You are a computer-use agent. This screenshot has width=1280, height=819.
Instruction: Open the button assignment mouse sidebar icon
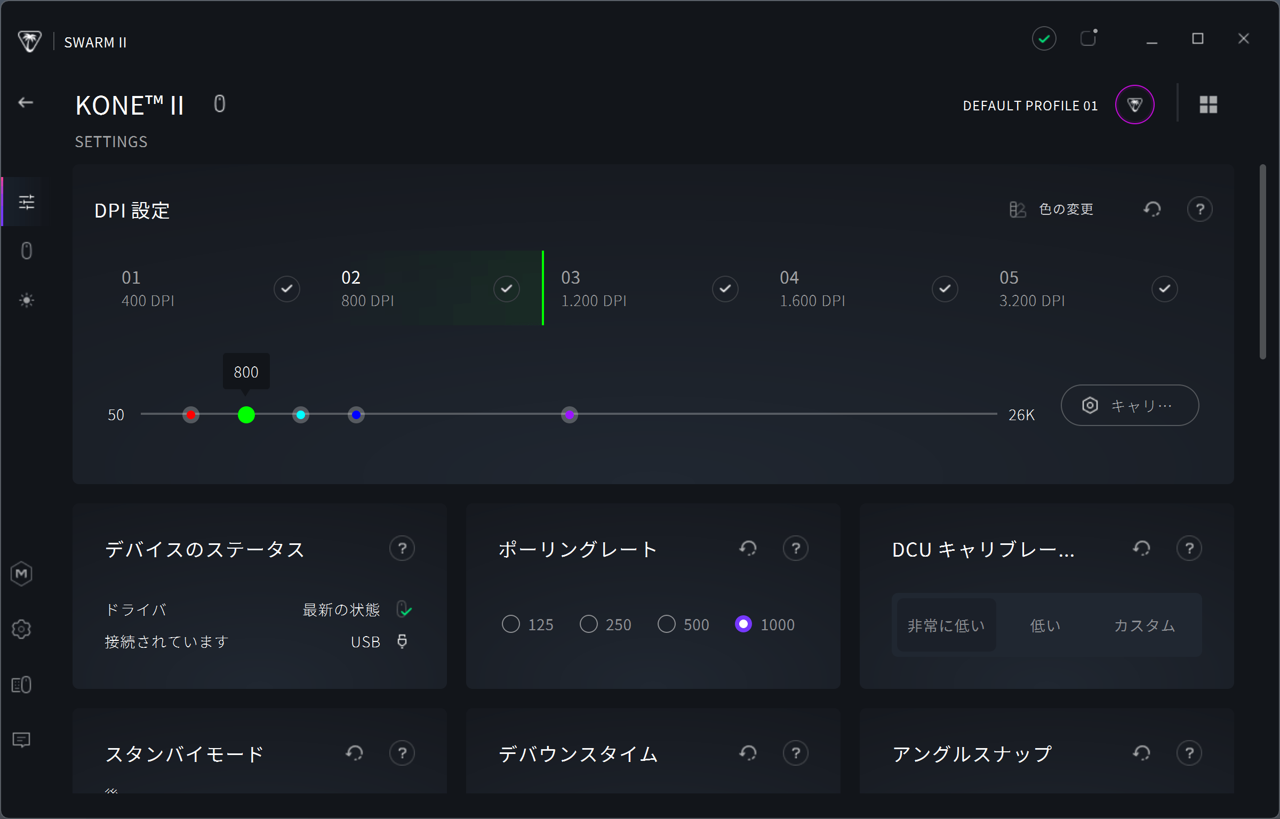pos(26,251)
